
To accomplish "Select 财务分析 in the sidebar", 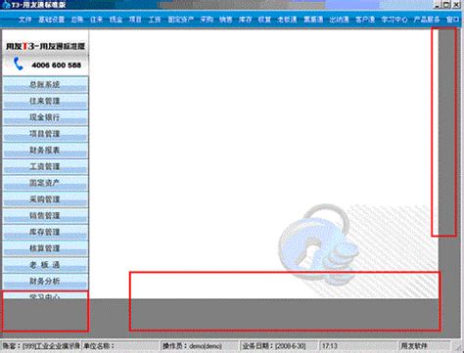I will coord(45,281).
